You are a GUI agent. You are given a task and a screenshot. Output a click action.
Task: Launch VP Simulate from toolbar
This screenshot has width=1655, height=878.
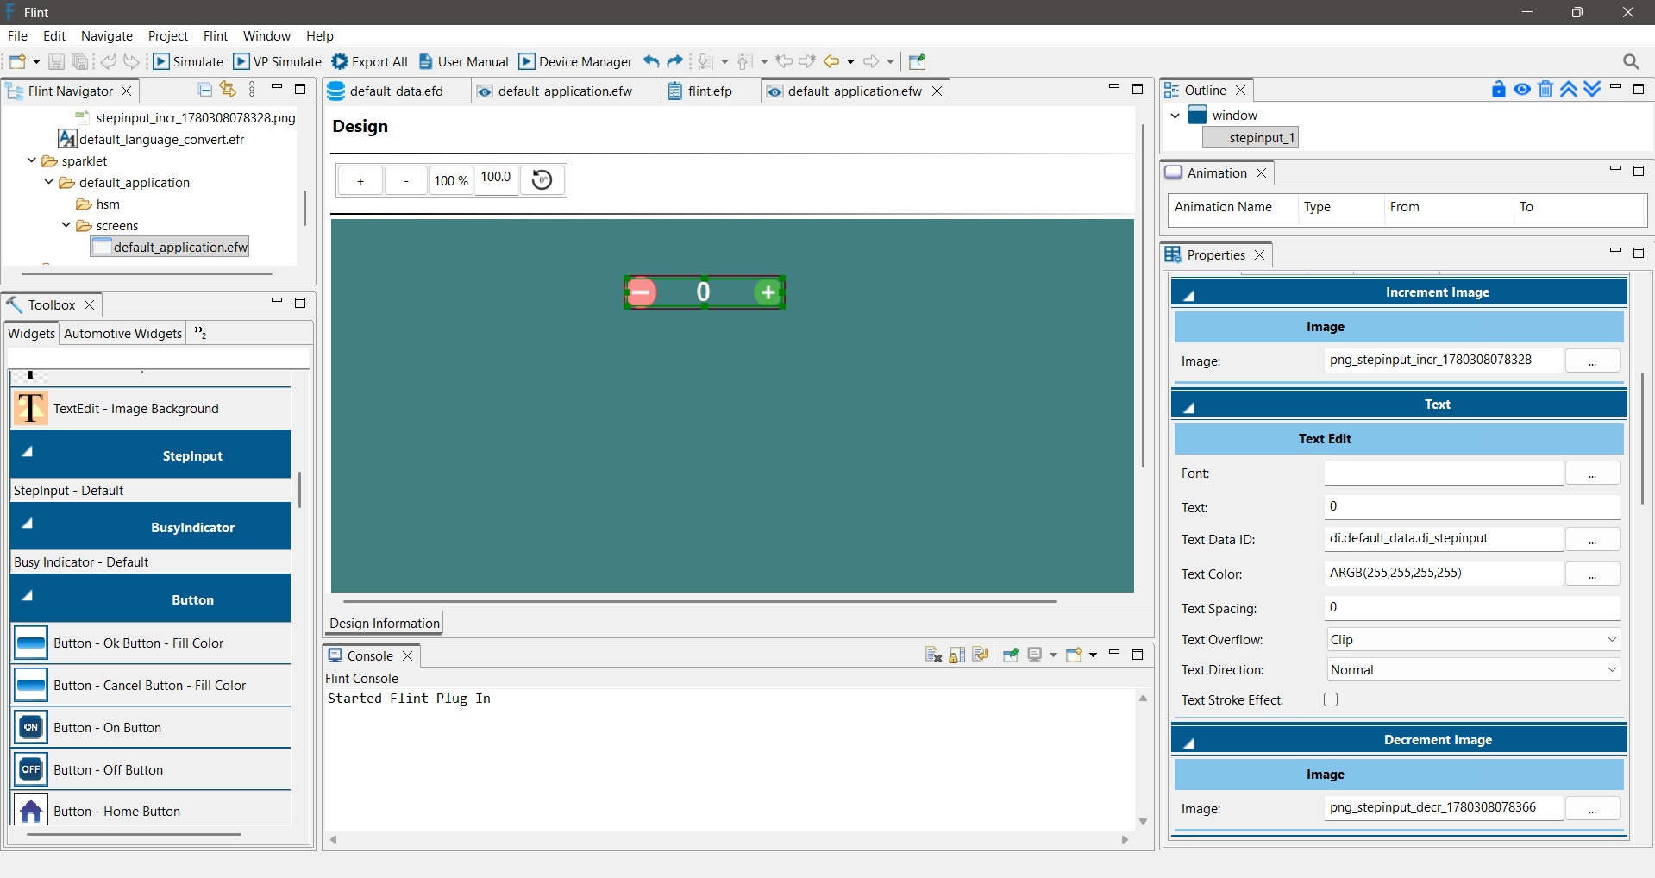coord(278,61)
